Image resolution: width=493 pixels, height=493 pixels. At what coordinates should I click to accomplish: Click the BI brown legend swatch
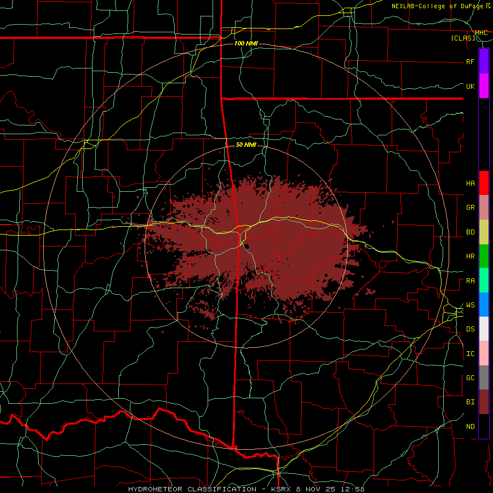click(x=484, y=402)
